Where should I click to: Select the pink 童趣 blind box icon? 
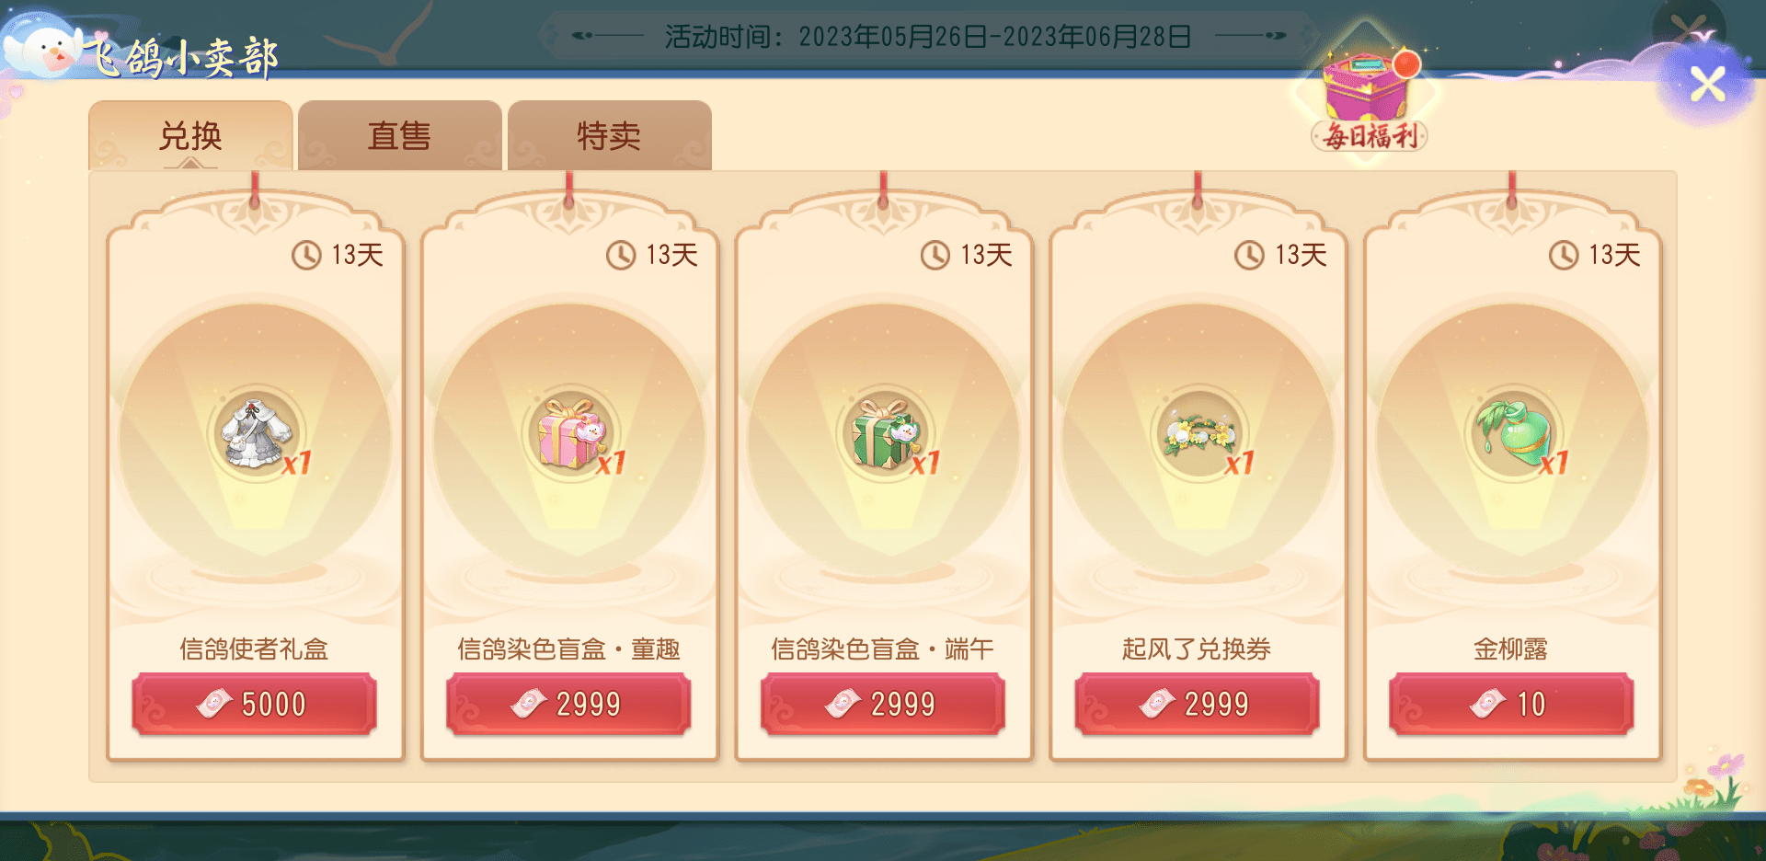pos(570,433)
